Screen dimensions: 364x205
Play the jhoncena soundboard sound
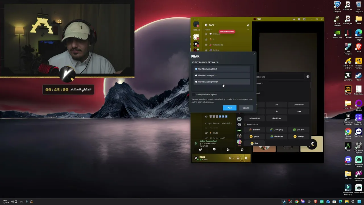coord(255,130)
